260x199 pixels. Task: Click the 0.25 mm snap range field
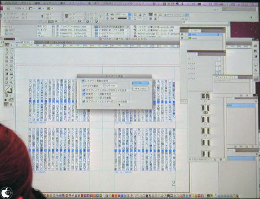(x=111, y=86)
